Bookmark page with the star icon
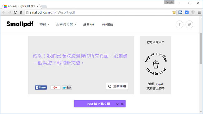The width and height of the screenshot is (203, 114). coord(174,12)
